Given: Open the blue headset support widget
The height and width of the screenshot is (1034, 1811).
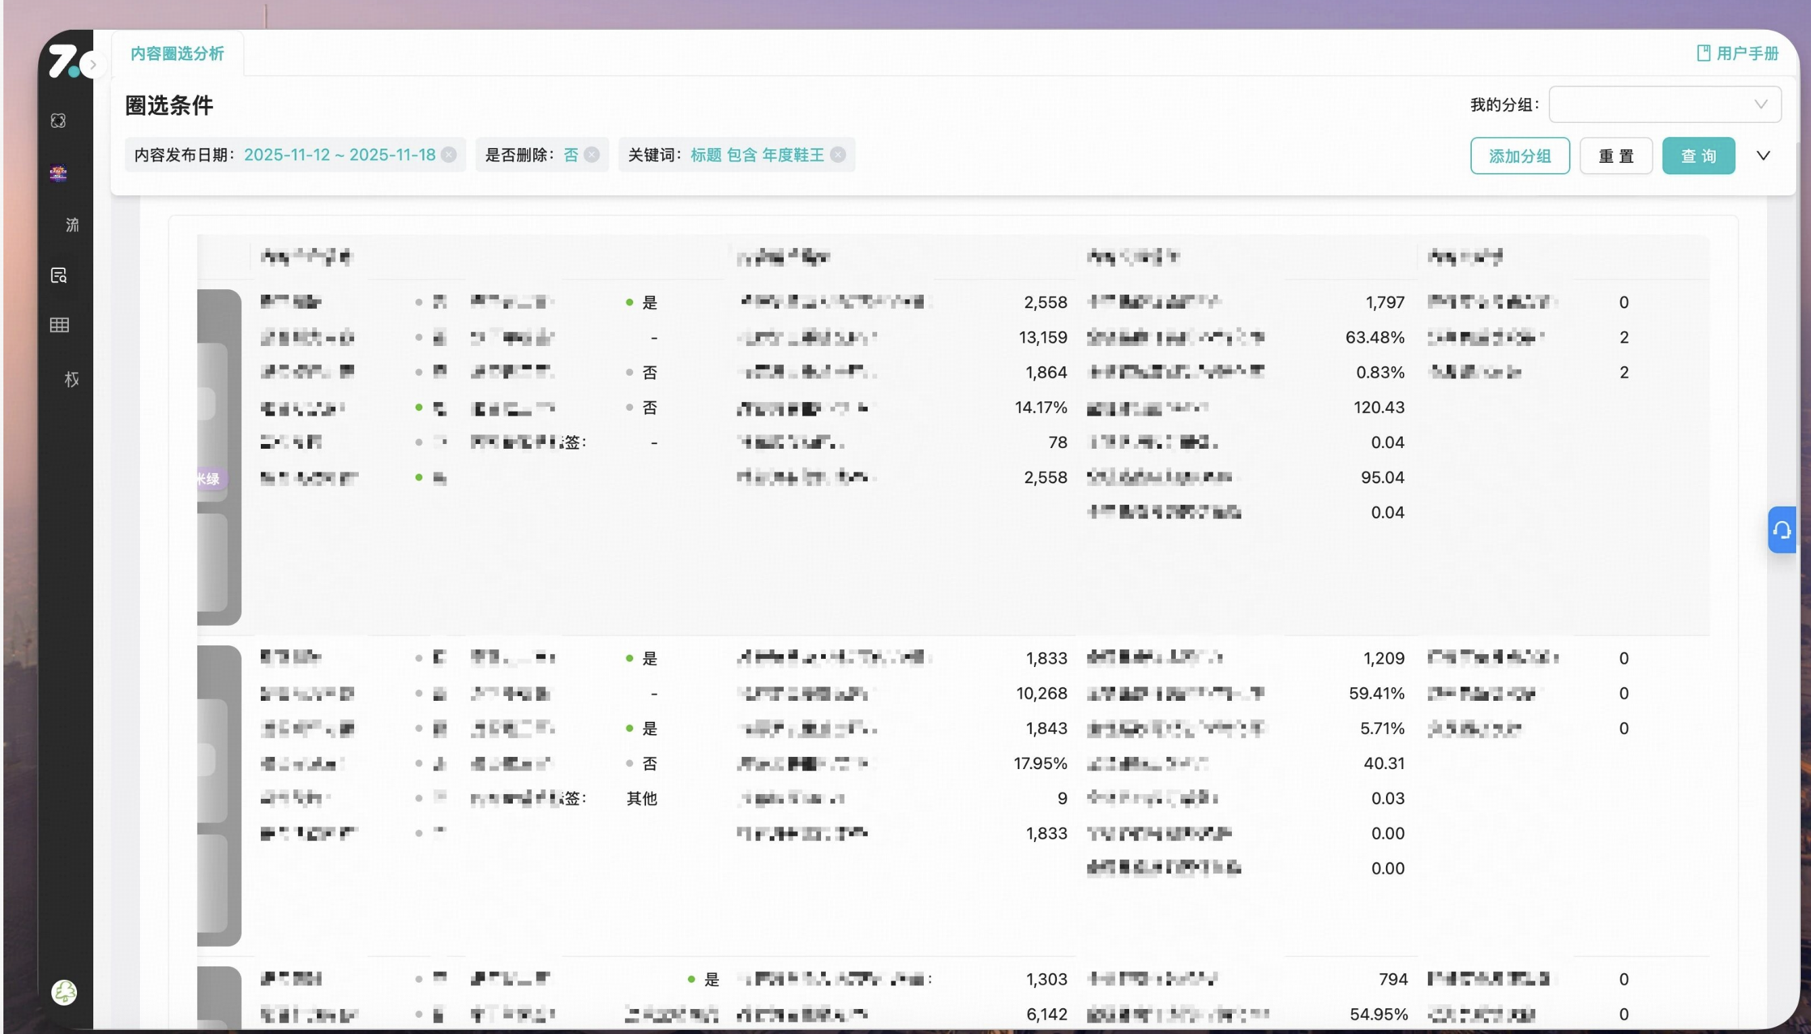Looking at the screenshot, I should click(x=1781, y=530).
